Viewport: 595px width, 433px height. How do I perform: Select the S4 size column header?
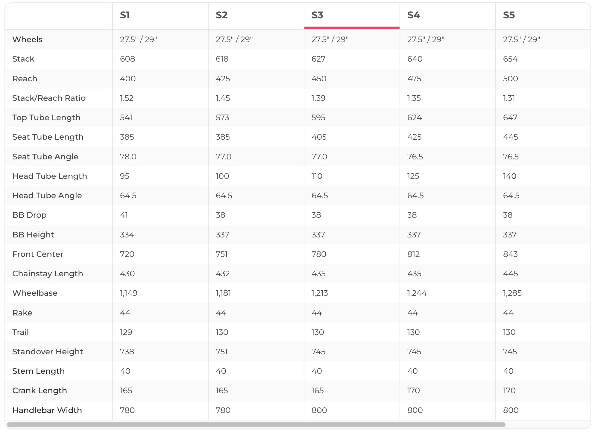point(414,15)
